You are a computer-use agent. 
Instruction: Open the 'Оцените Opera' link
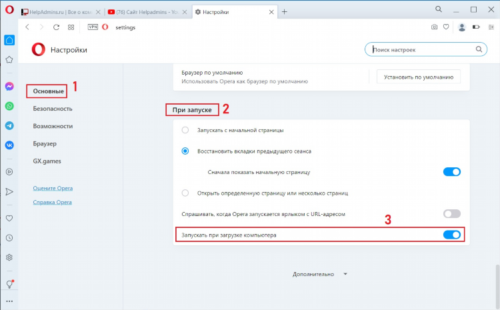[x=53, y=188]
